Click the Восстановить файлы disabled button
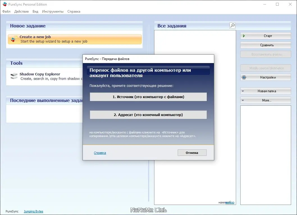This screenshot has width=297, height=215. click(266, 54)
